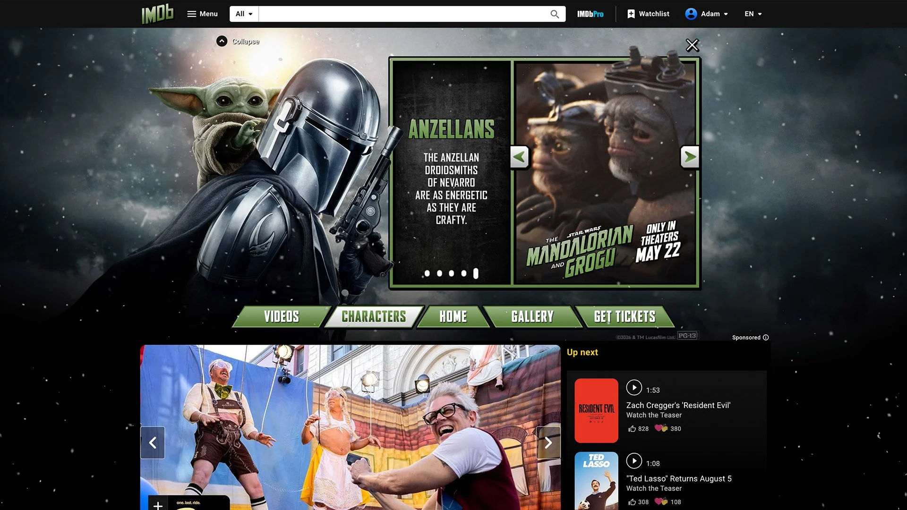Open the Watchlist
The height and width of the screenshot is (510, 907).
(x=648, y=14)
